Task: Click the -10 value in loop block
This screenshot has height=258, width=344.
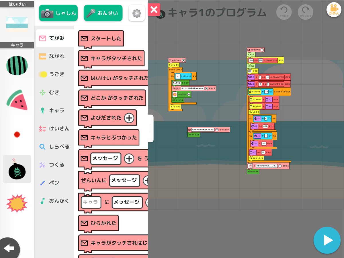Action: [266, 92]
